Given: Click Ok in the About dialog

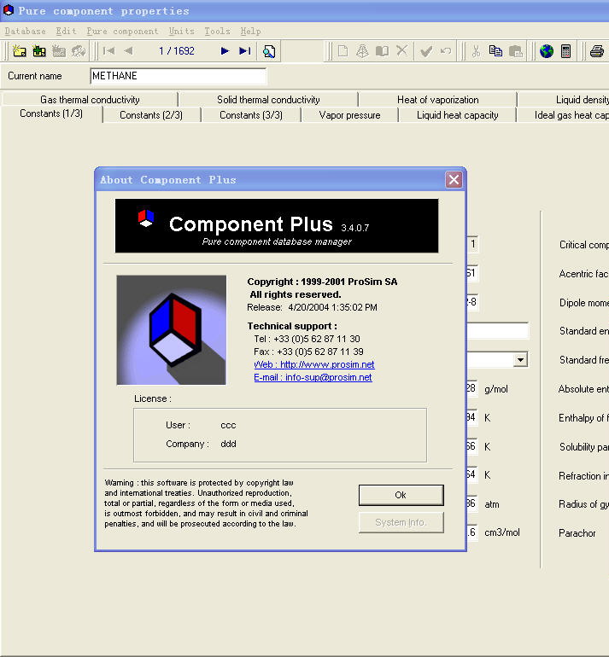Looking at the screenshot, I should pos(401,495).
